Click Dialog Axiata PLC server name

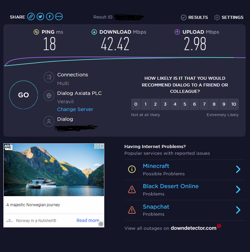point(79,93)
